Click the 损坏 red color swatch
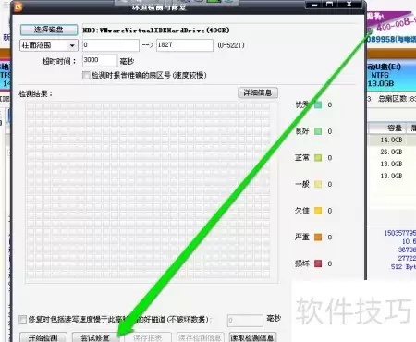Image resolution: width=416 pixels, height=342 pixels. 318,263
